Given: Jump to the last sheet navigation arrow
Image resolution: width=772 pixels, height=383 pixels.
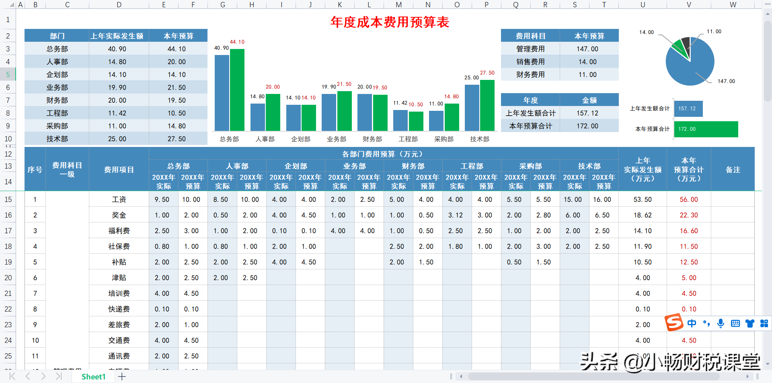Looking at the screenshot, I should (59, 377).
